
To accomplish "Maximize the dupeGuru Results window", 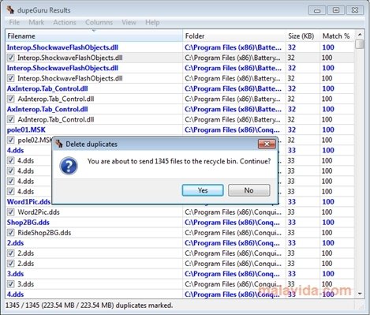I will point(336,10).
